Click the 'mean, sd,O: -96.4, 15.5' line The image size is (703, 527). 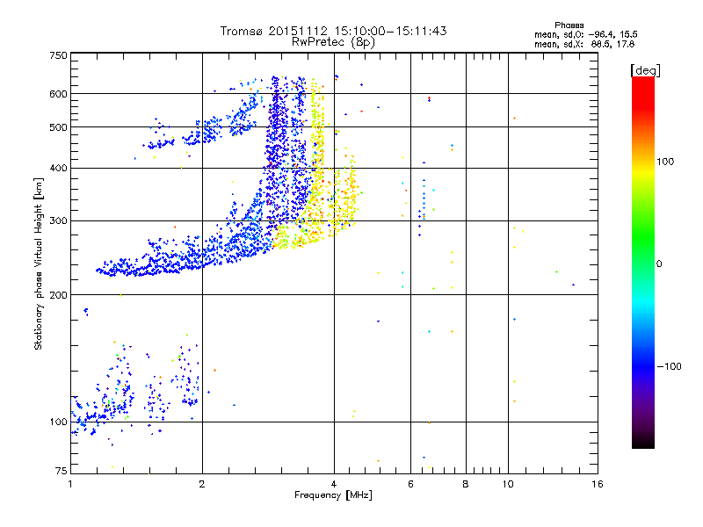pos(585,34)
